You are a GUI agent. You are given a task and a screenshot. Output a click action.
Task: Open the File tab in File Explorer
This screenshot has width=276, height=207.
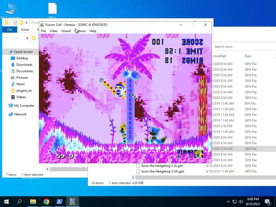(x=10, y=30)
